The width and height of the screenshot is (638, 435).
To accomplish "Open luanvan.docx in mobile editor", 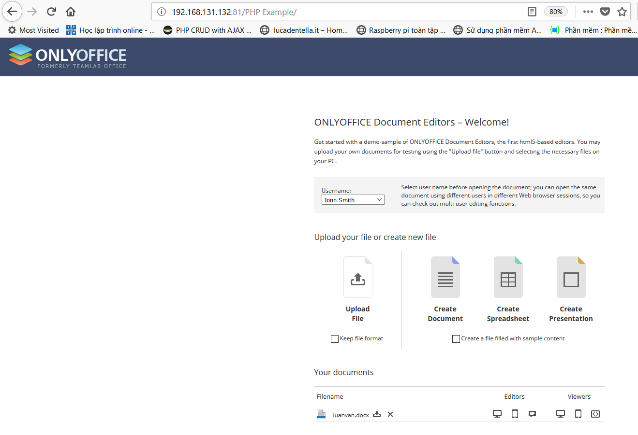I will click(x=515, y=414).
